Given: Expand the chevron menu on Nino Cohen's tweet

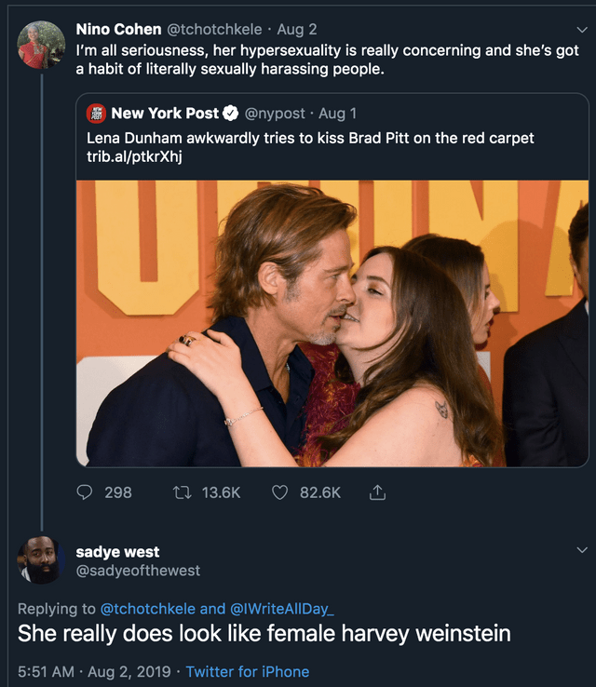Looking at the screenshot, I should pyautogui.click(x=578, y=30).
